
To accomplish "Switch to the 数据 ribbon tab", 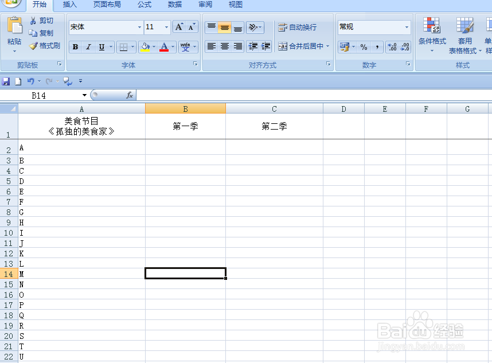I will [174, 5].
